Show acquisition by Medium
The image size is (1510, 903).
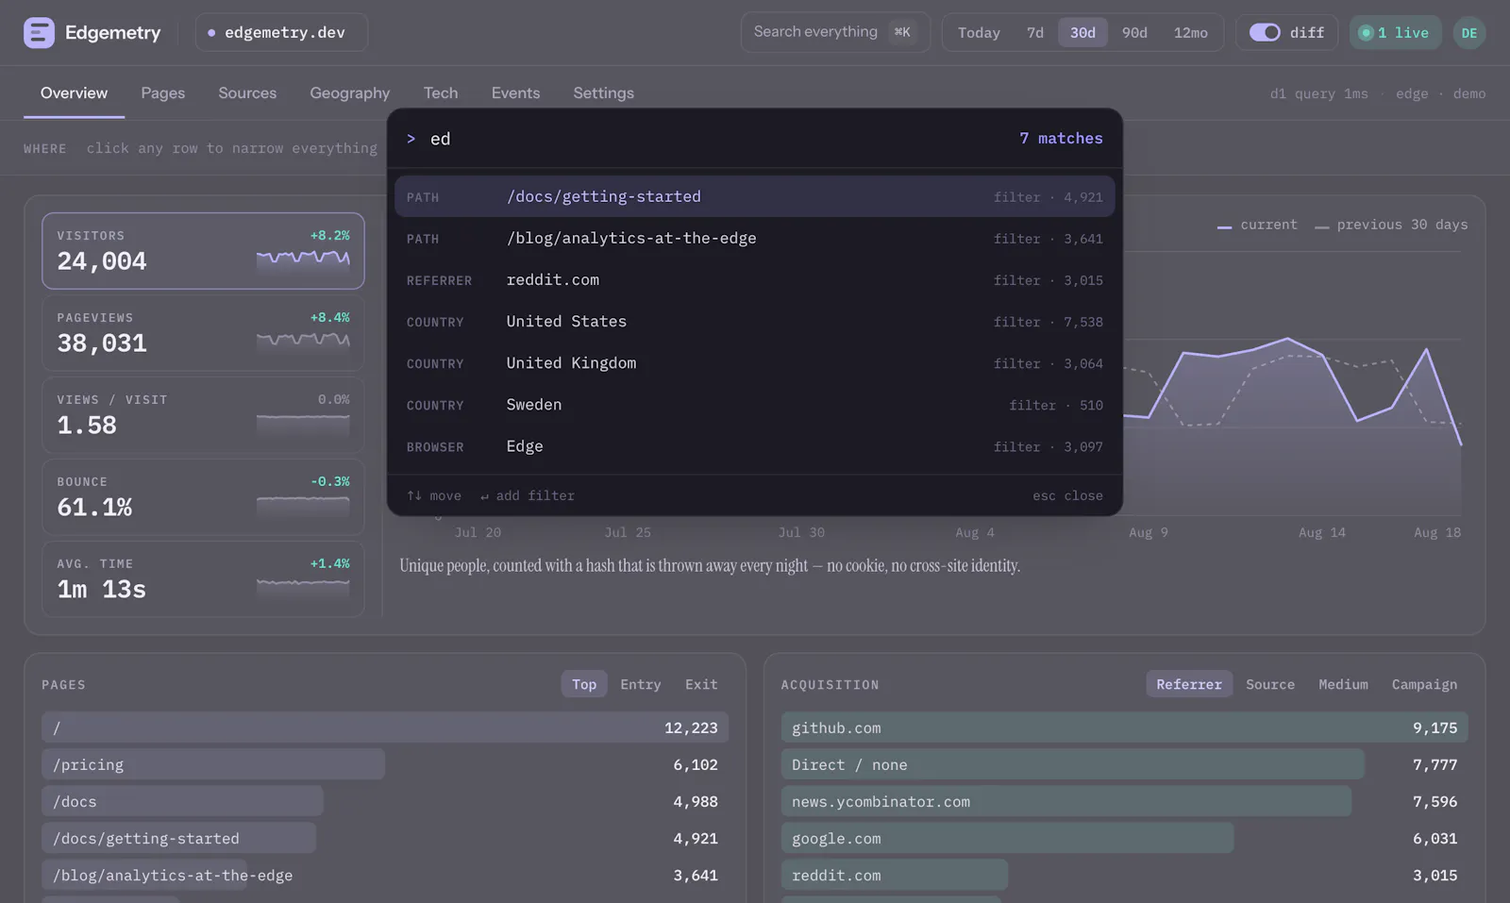point(1343,685)
